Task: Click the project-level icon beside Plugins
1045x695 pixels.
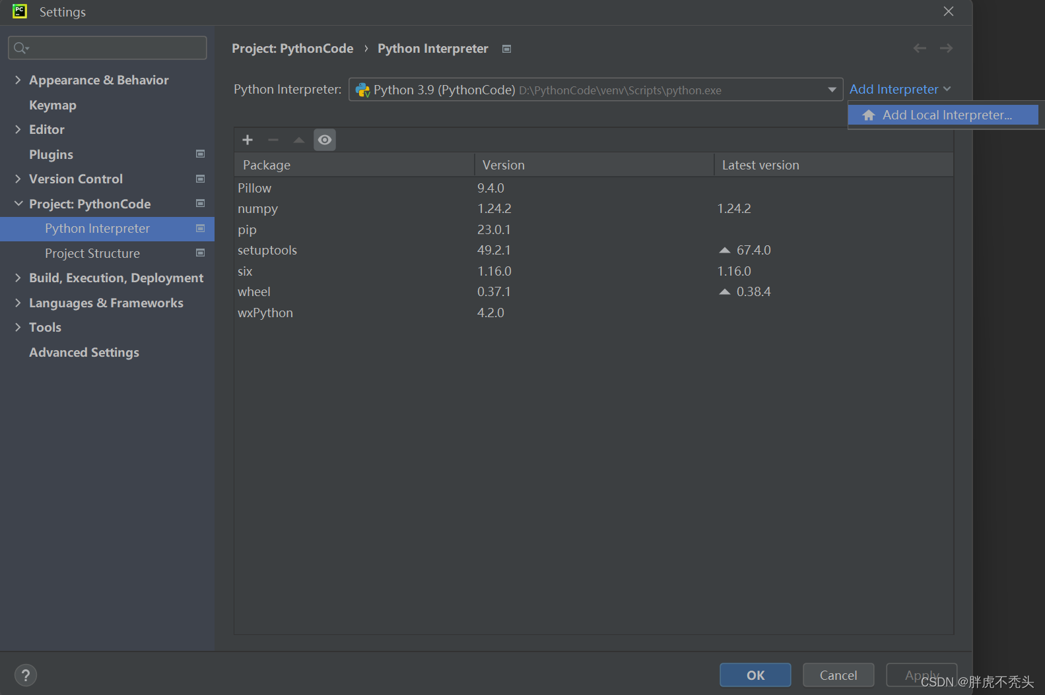Action: [x=200, y=154]
